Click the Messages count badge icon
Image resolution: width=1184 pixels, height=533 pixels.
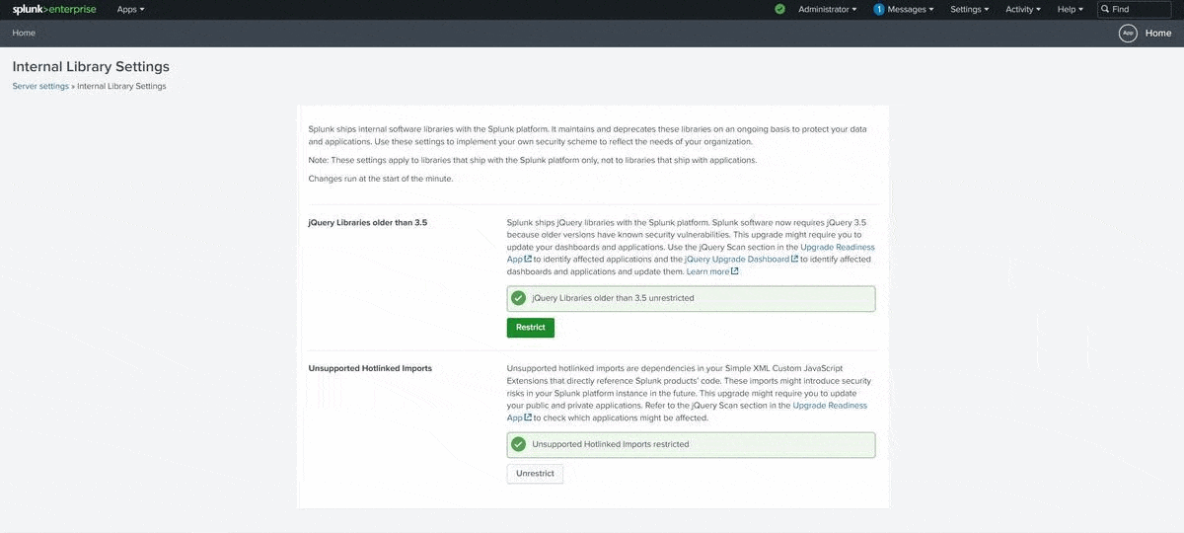click(879, 9)
